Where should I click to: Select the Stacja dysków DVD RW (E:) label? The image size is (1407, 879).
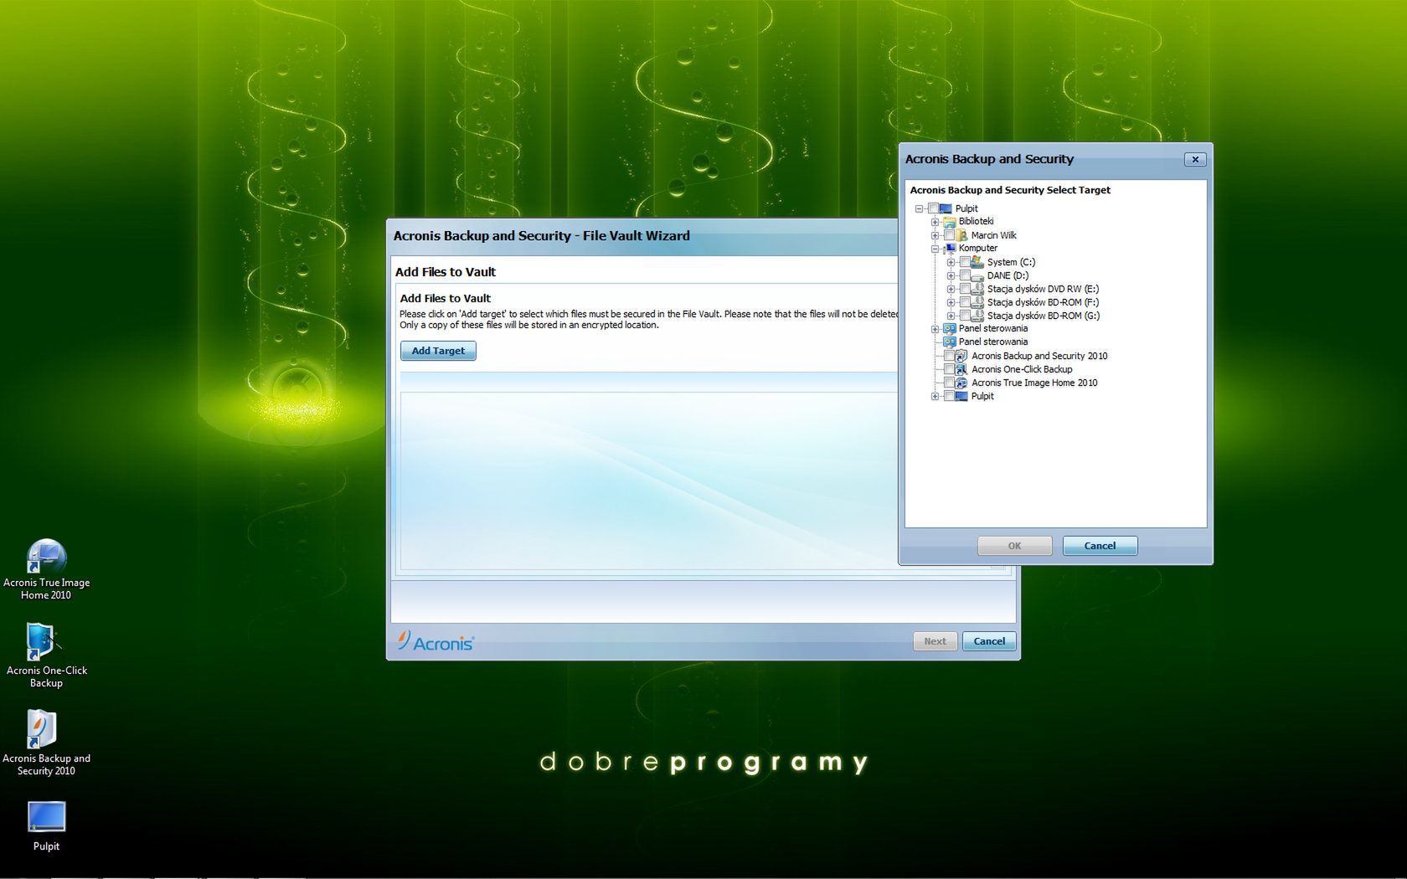point(1043,289)
